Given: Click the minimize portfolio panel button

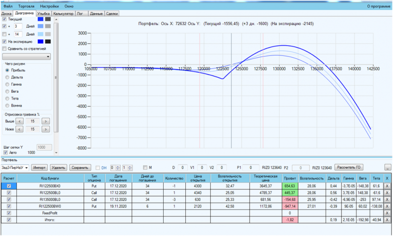Looking at the screenshot, I should pyautogui.click(x=388, y=167).
